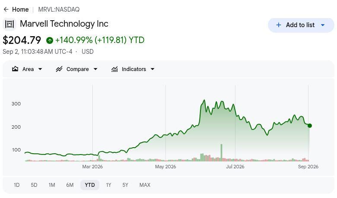This screenshot has height=198, width=337.
Task: Expand the Indicators dropdown arrow
Action: coord(153,69)
